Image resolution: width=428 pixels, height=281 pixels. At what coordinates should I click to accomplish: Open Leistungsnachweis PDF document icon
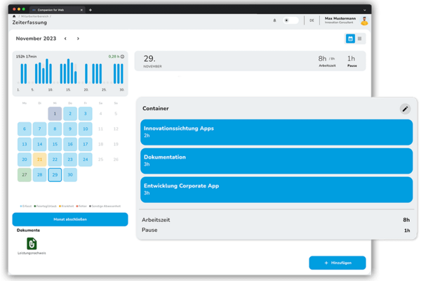point(32,243)
